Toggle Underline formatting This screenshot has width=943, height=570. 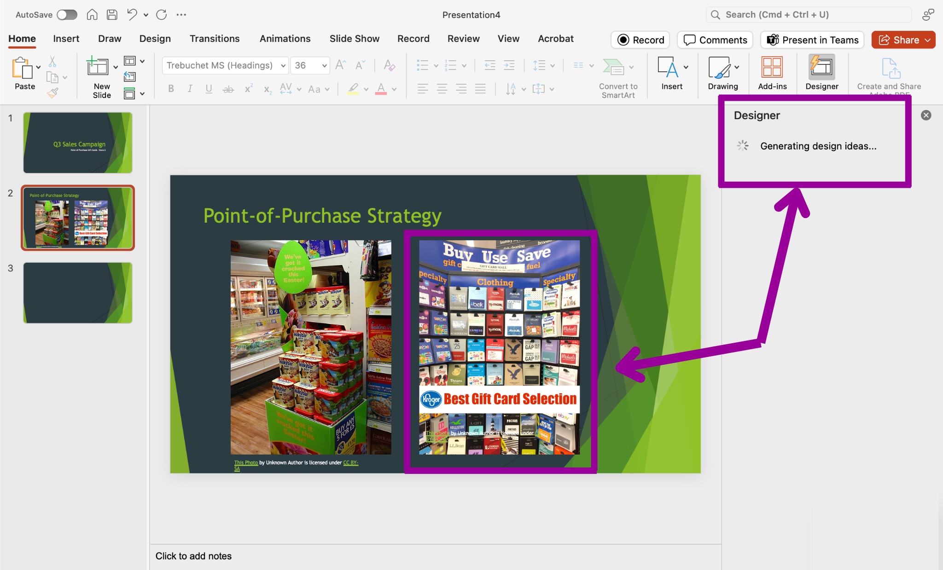coord(209,89)
